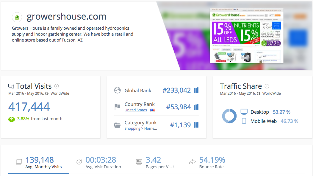Image resolution: width=313 pixels, height=176 pixels.
Task: Click the United States flag icon
Action: 153,110
